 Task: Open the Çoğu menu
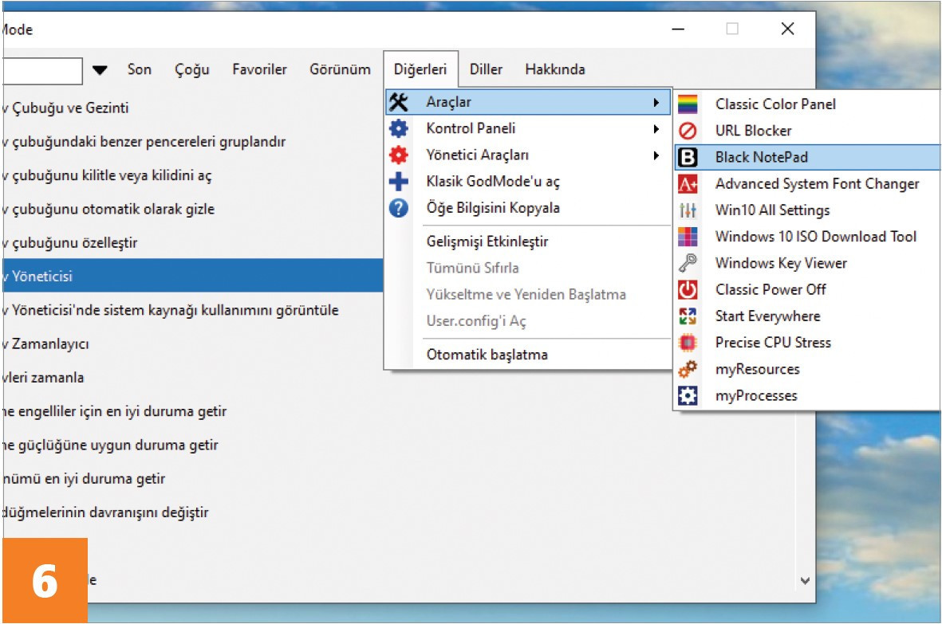point(192,69)
